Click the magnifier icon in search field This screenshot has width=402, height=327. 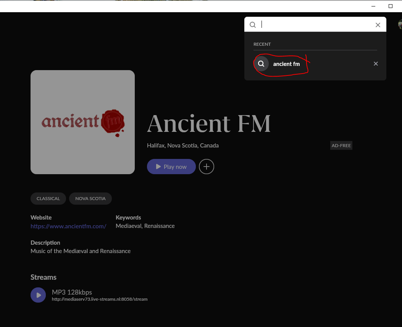tap(253, 25)
